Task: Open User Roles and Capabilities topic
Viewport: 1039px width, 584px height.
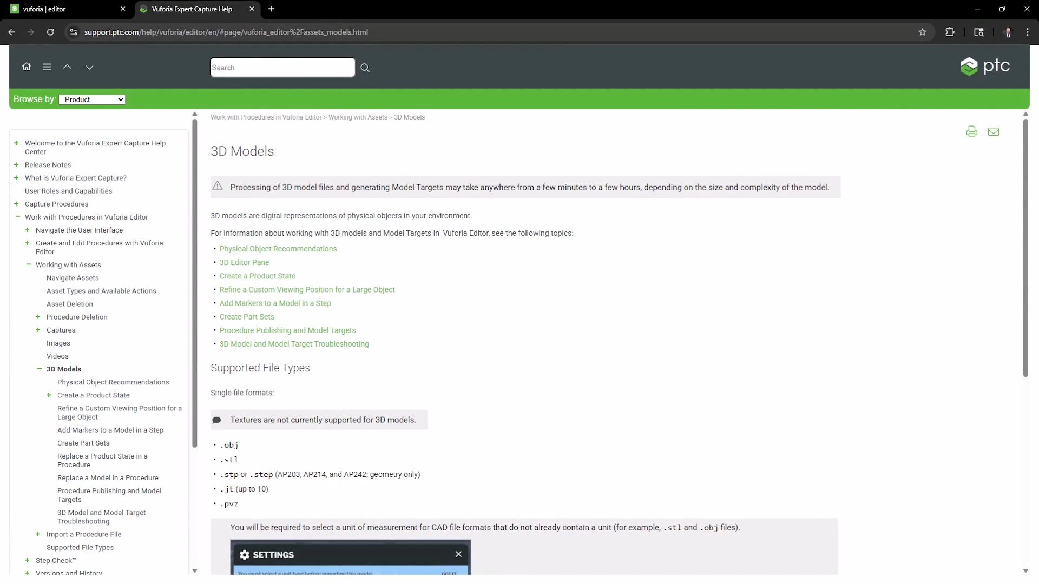Action: click(x=68, y=191)
